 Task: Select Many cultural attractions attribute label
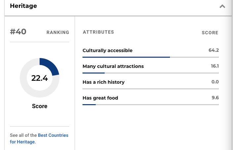pyautogui.click(x=113, y=66)
